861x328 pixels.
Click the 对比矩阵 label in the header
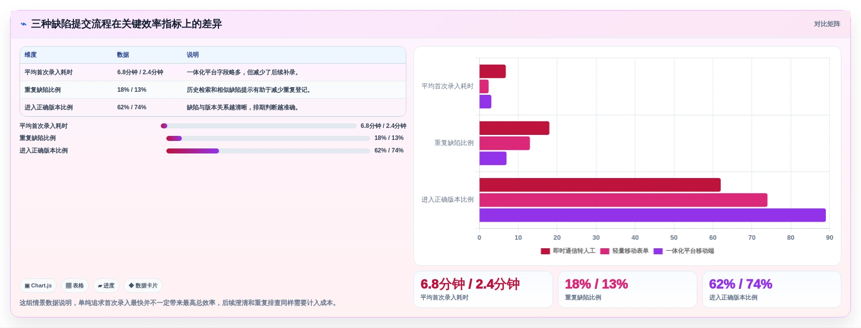tap(827, 24)
